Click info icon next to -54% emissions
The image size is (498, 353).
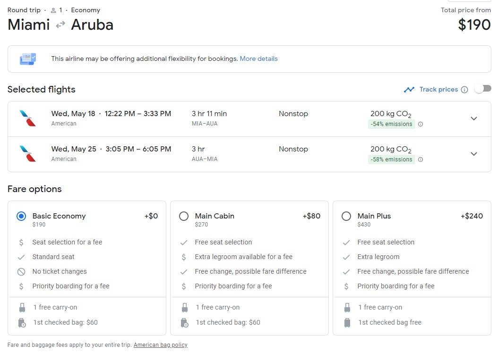(x=421, y=124)
